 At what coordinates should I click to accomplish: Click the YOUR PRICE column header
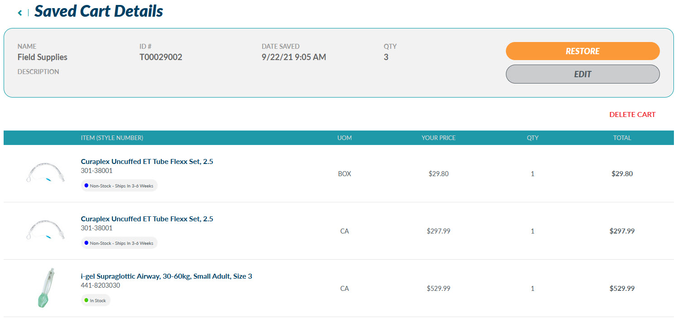coord(438,138)
